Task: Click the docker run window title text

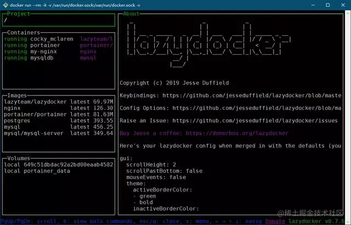Action: click(75, 5)
